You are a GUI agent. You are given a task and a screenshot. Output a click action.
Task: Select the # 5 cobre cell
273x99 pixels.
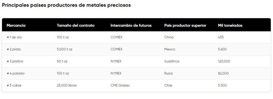pyautogui.click(x=14, y=85)
